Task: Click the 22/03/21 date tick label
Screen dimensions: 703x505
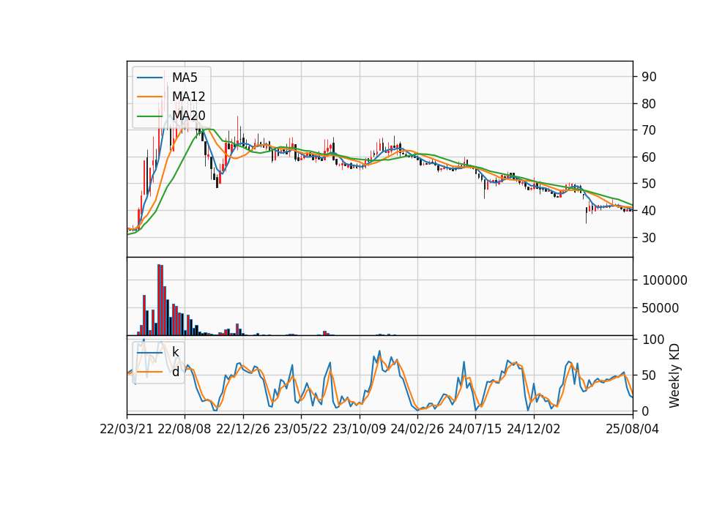Action: point(127,430)
